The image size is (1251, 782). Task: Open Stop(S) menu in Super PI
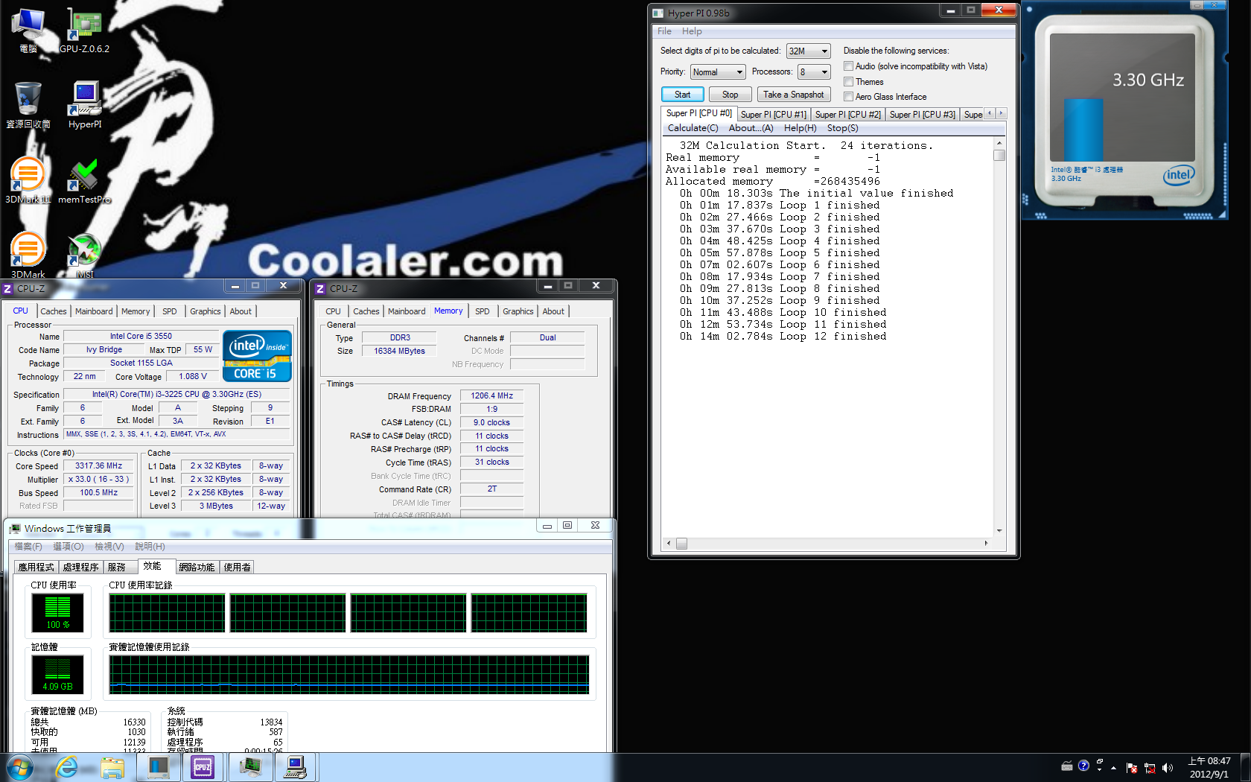click(842, 128)
